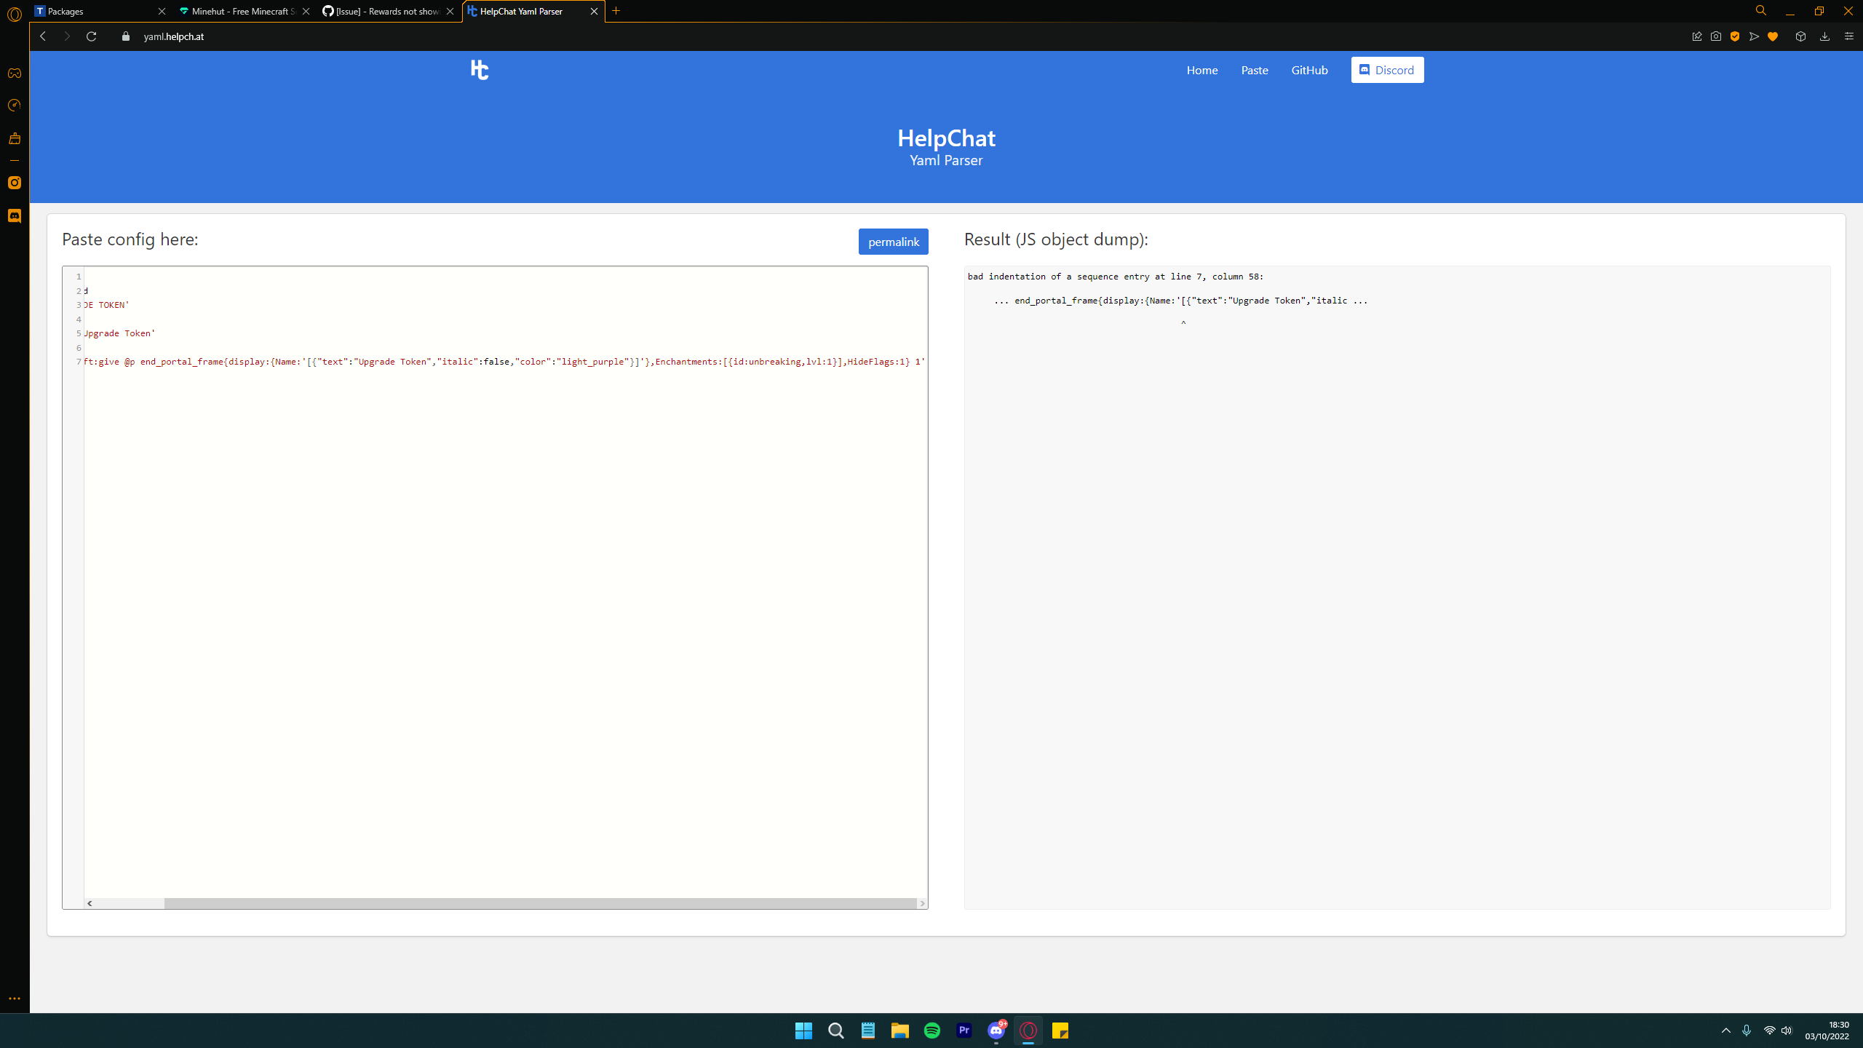Switch to the Minehut tab

coord(240,11)
